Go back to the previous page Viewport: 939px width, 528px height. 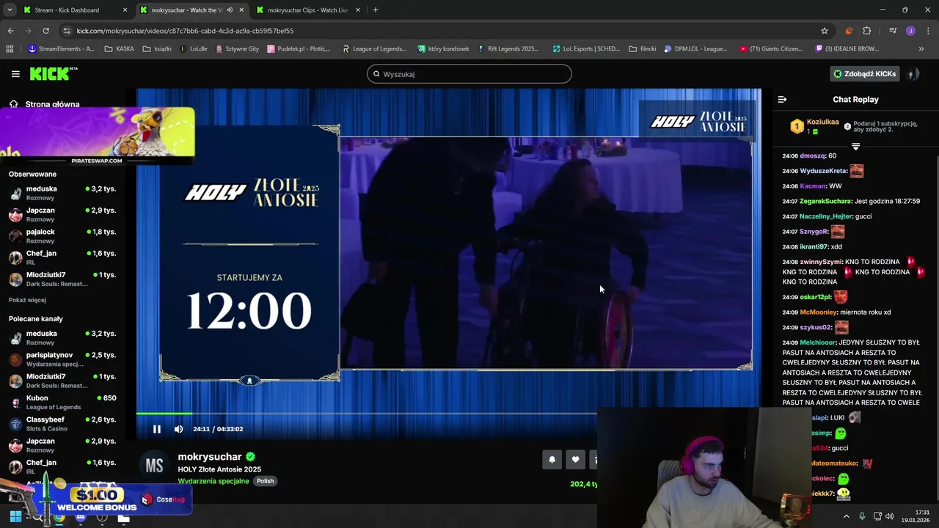click(10, 31)
